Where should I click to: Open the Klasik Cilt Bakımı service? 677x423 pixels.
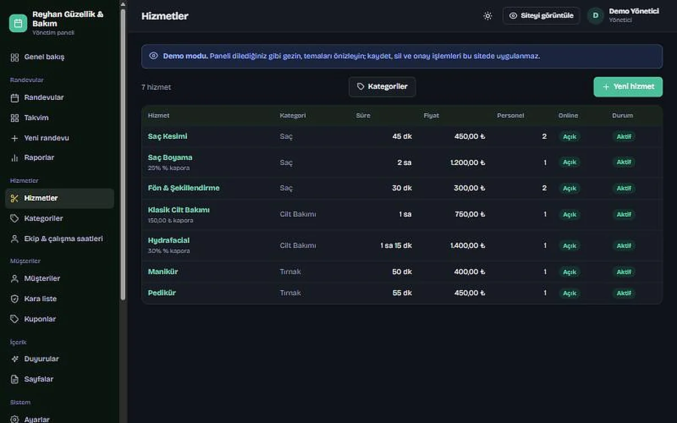179,210
